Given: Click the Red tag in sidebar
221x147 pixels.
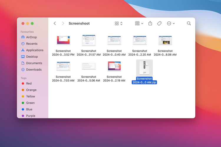Looking at the screenshot, I should [x=29, y=83].
